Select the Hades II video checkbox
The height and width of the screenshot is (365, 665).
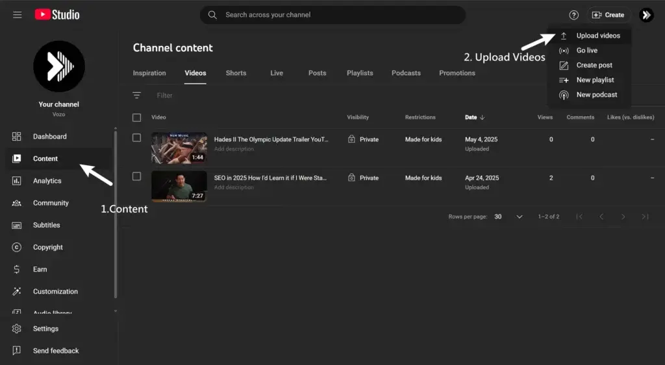click(x=136, y=137)
